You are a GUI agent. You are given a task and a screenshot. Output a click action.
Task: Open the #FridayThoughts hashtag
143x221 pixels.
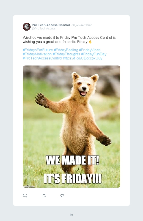coord(66,54)
